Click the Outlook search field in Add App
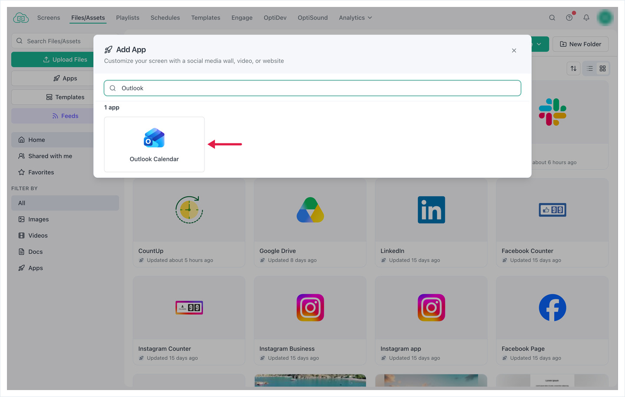 312,88
